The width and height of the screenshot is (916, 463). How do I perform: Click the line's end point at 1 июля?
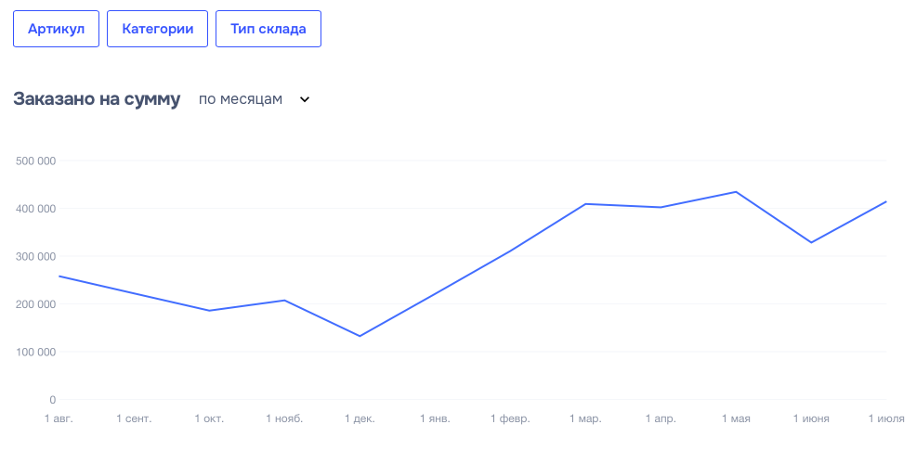click(x=886, y=201)
